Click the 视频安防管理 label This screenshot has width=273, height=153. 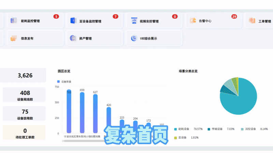coord(149,21)
